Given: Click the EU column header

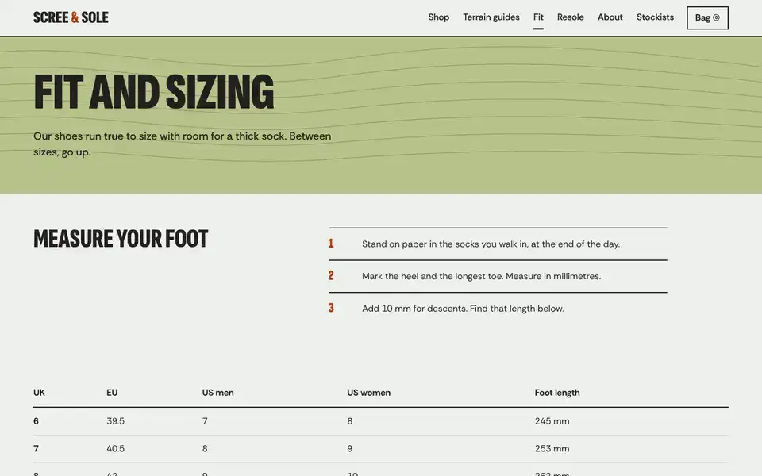Looking at the screenshot, I should [112, 393].
